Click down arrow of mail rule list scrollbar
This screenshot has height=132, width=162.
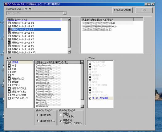(69, 52)
